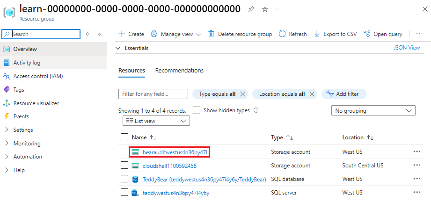Collapse the left menu with double chevron
The height and width of the screenshot is (202, 431).
pyautogui.click(x=100, y=34)
